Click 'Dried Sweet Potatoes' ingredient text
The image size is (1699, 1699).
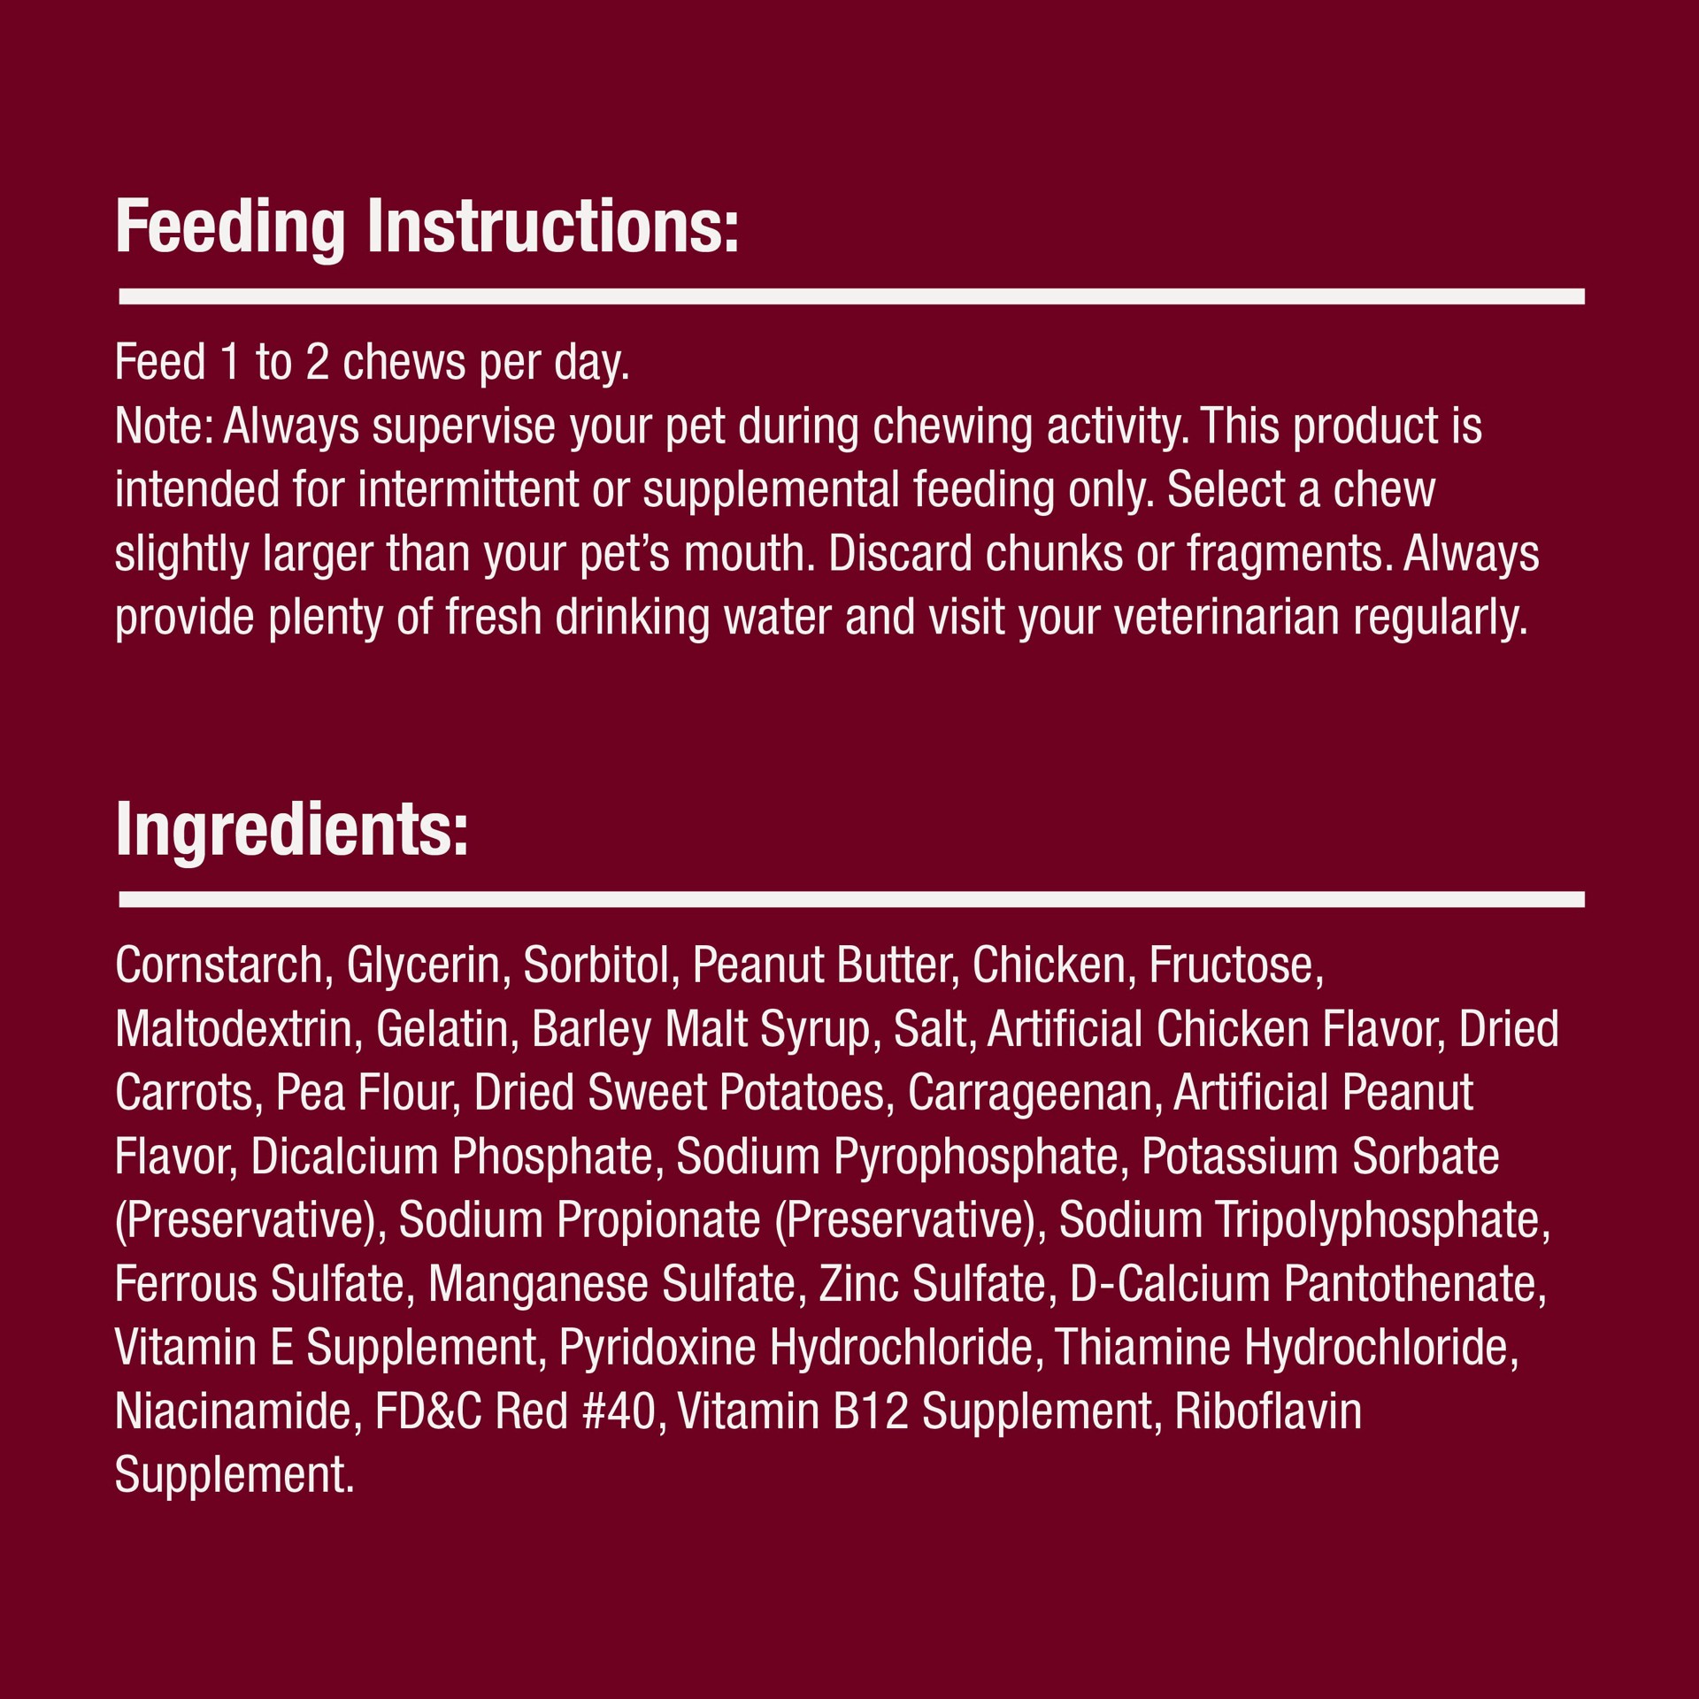(x=680, y=1093)
